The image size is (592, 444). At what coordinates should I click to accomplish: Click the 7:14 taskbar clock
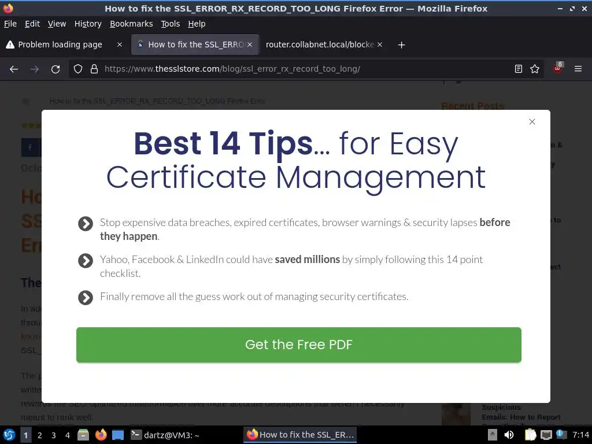(580, 435)
